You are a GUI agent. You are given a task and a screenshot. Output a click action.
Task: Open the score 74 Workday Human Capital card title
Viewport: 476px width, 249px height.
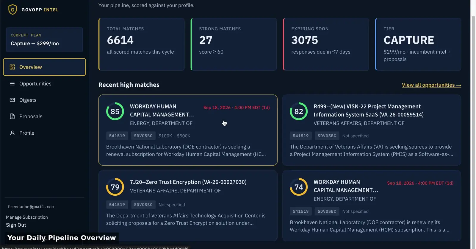(x=346, y=186)
